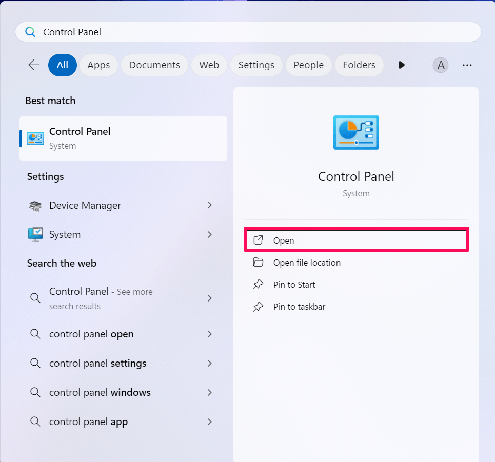
Task: Expand the control panel app chevron
Action: (x=210, y=421)
